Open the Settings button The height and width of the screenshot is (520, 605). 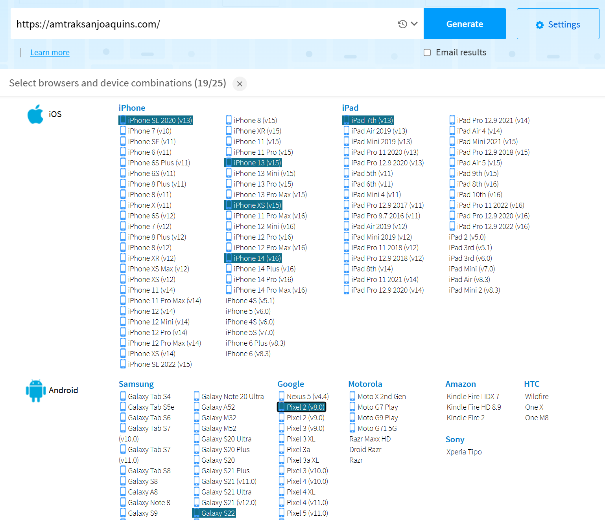558,24
